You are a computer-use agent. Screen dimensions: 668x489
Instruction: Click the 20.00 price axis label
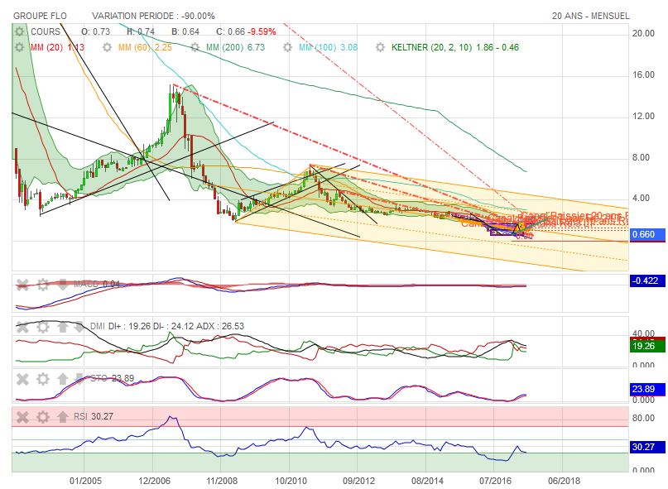[x=643, y=33]
